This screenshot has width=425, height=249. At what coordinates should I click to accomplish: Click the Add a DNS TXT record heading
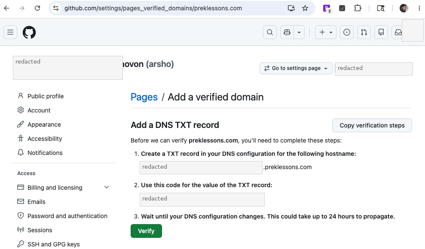pyautogui.click(x=175, y=125)
